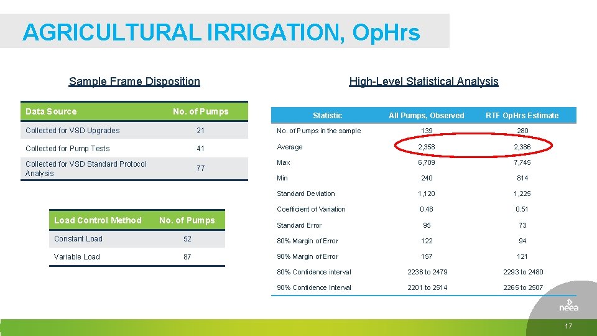This screenshot has width=597, height=336.
Task: Click the 'Load Control Method' column header
Action: pyautogui.click(x=98, y=220)
